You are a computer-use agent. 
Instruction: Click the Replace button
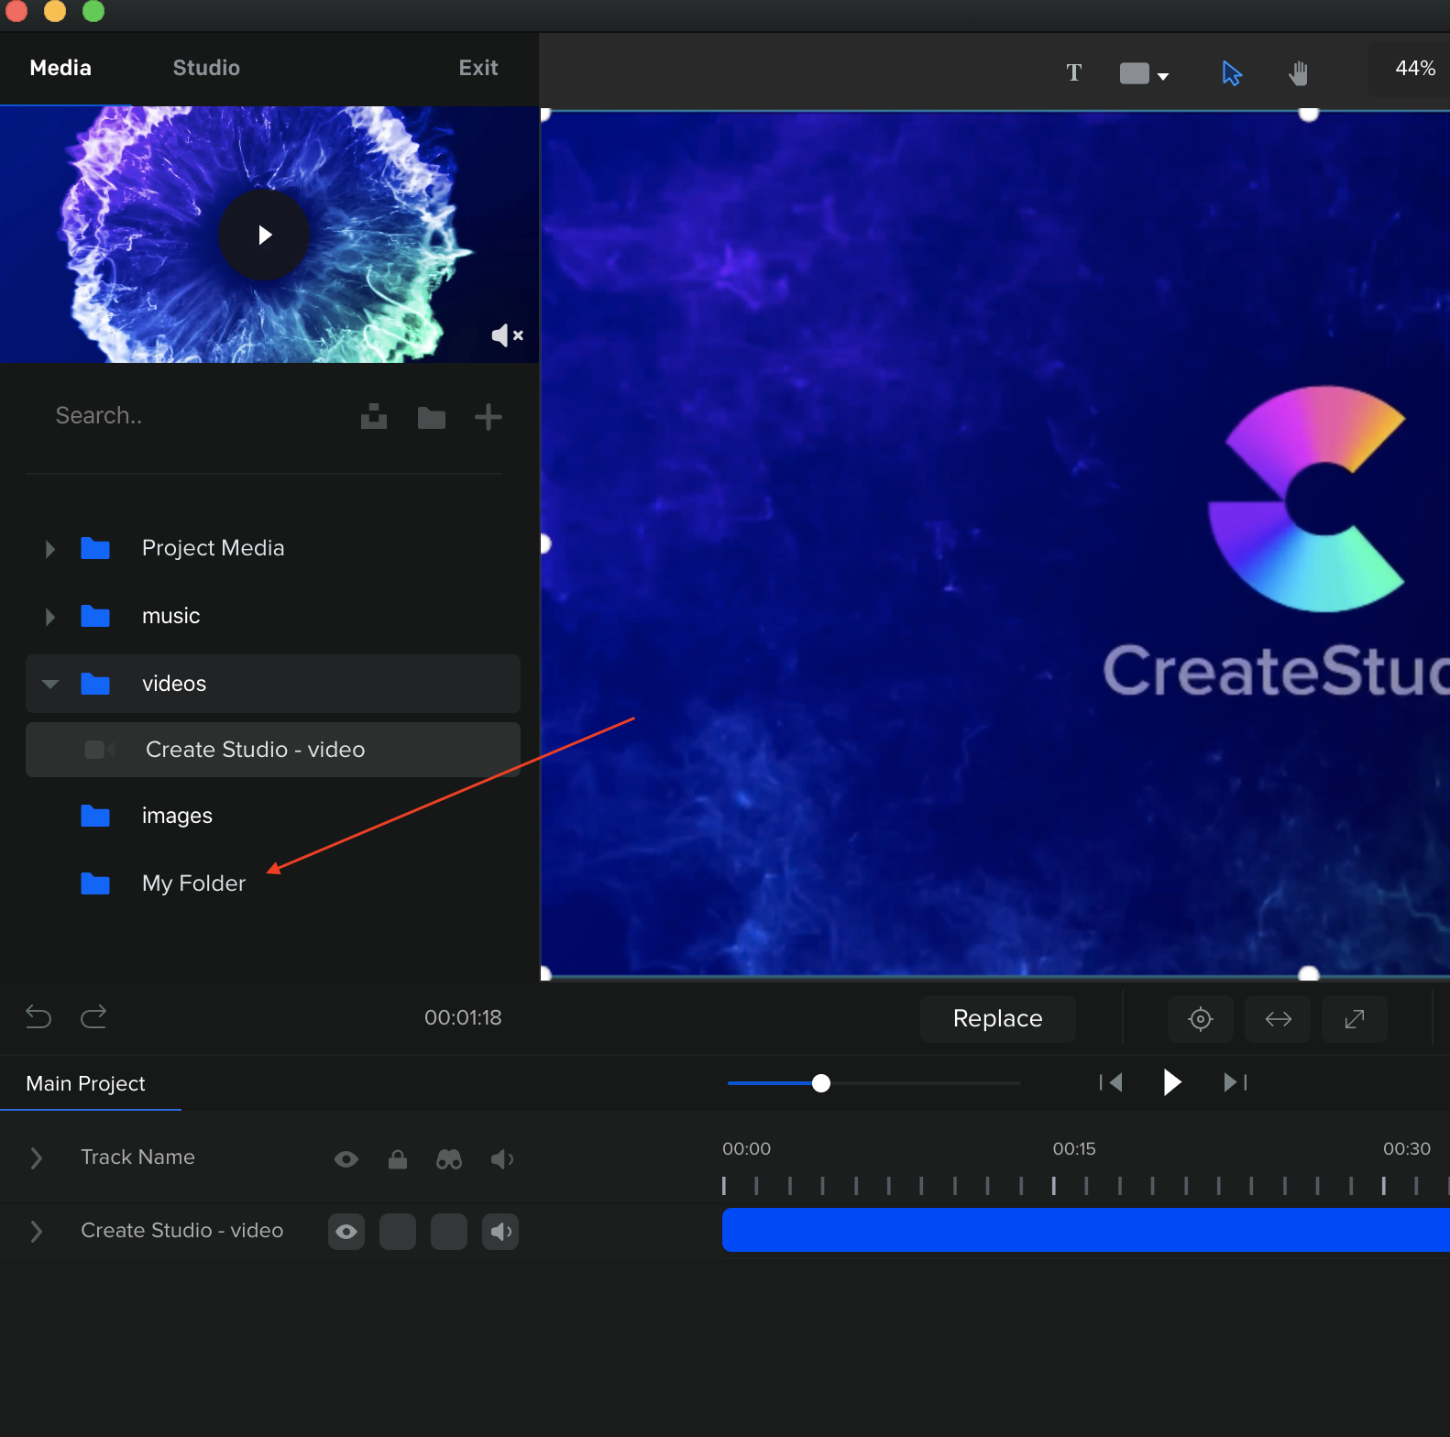[x=998, y=1019]
